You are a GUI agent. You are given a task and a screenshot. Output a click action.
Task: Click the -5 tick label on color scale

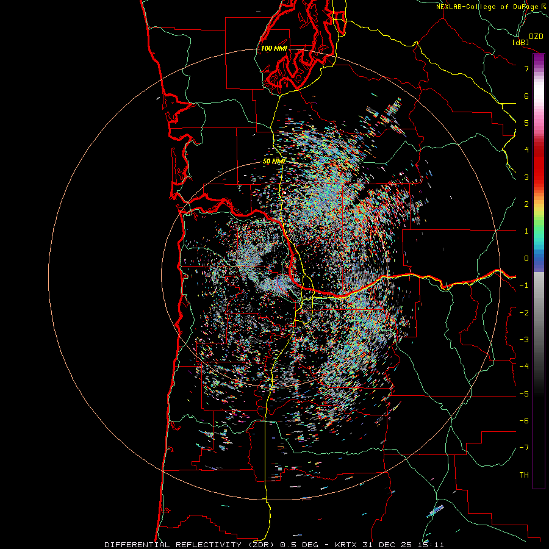[524, 393]
